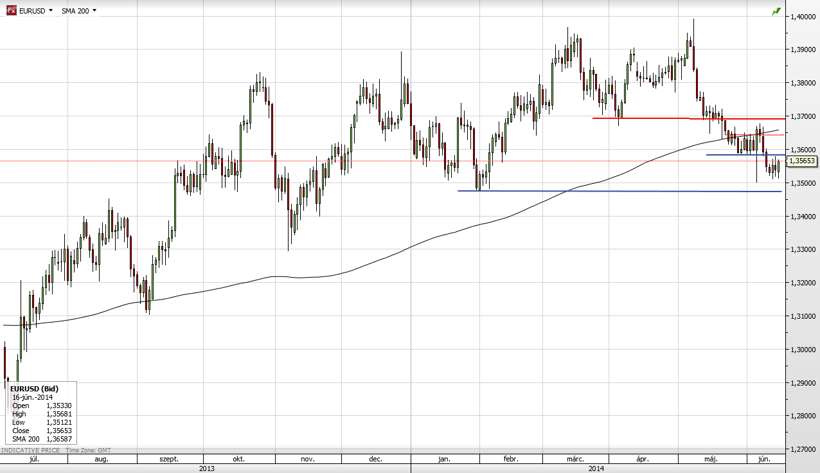Click the 1,27000 price axis label
Image resolution: width=820 pixels, height=473 pixels.
[803, 449]
